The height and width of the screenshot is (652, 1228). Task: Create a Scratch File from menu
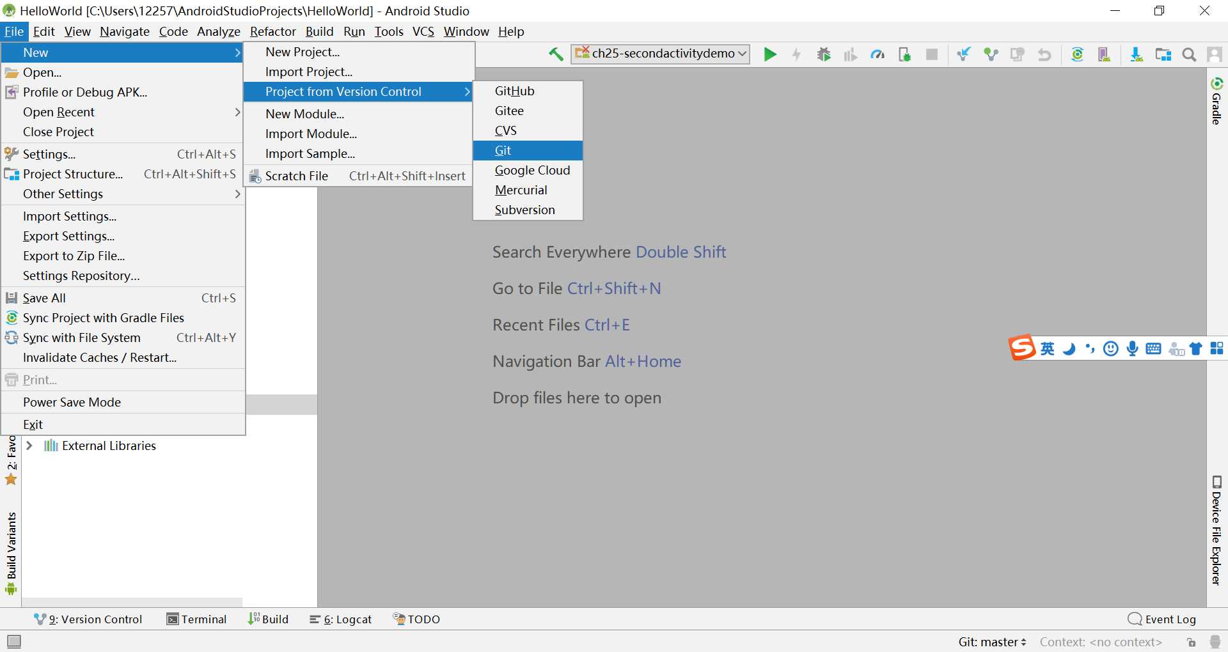[x=359, y=176]
